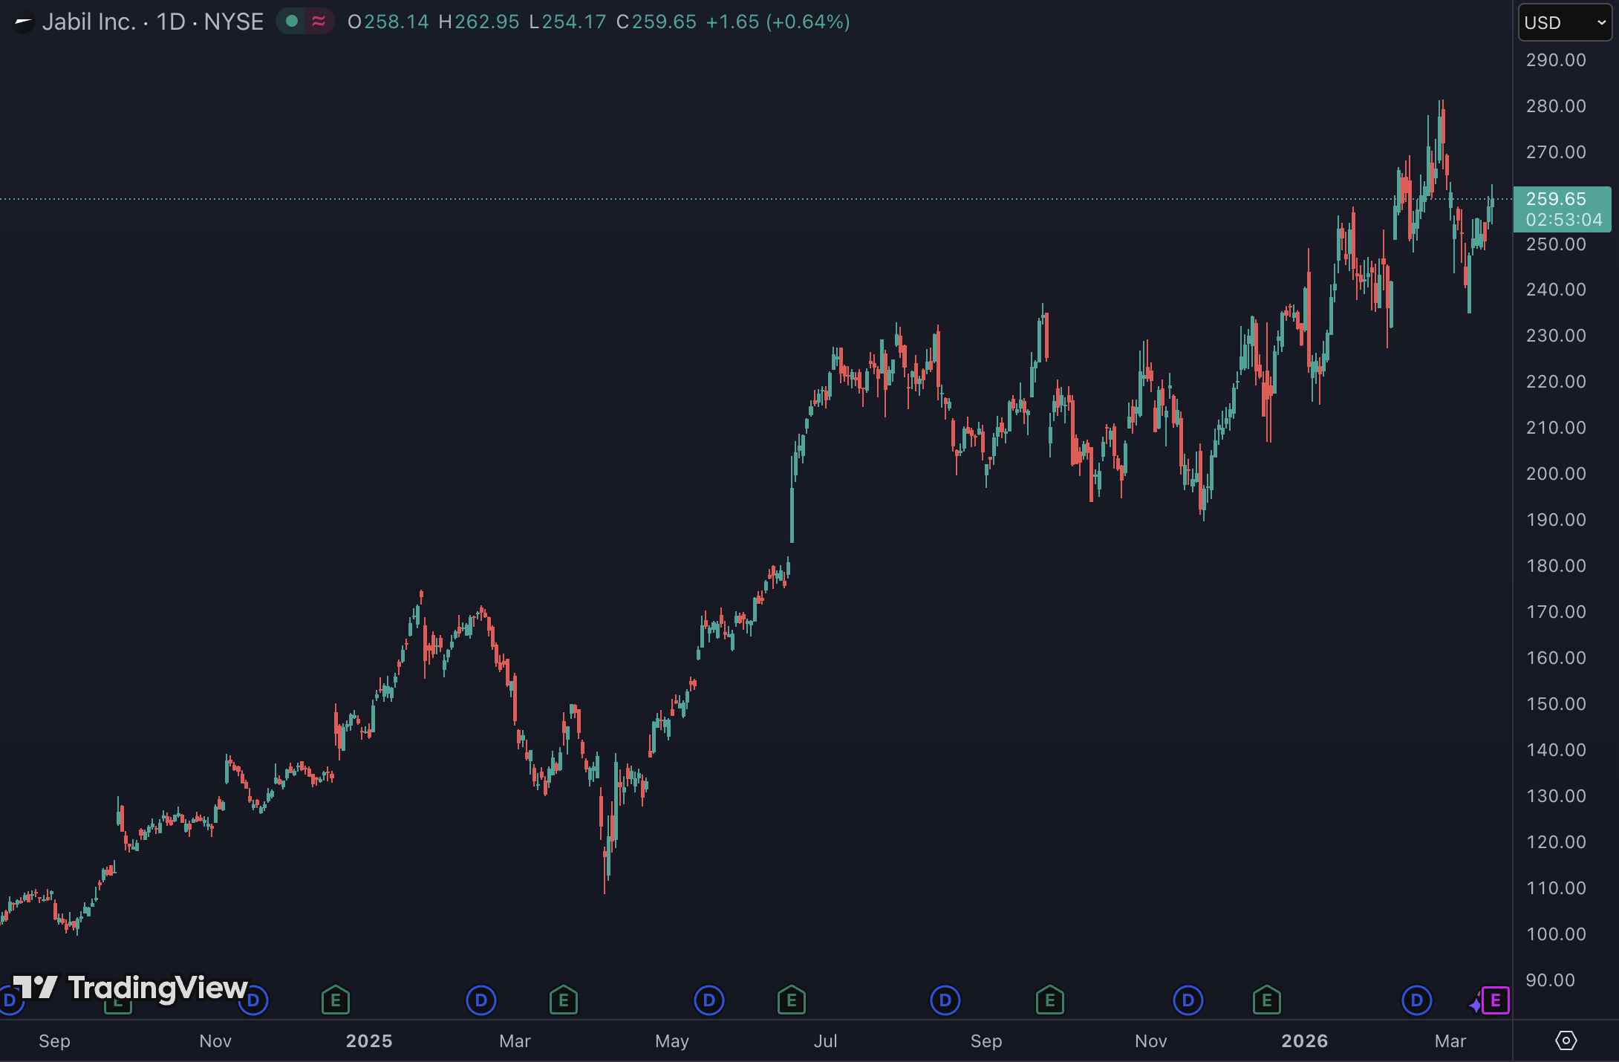Click the low value L254.17
This screenshot has width=1619, height=1062.
pyautogui.click(x=568, y=22)
